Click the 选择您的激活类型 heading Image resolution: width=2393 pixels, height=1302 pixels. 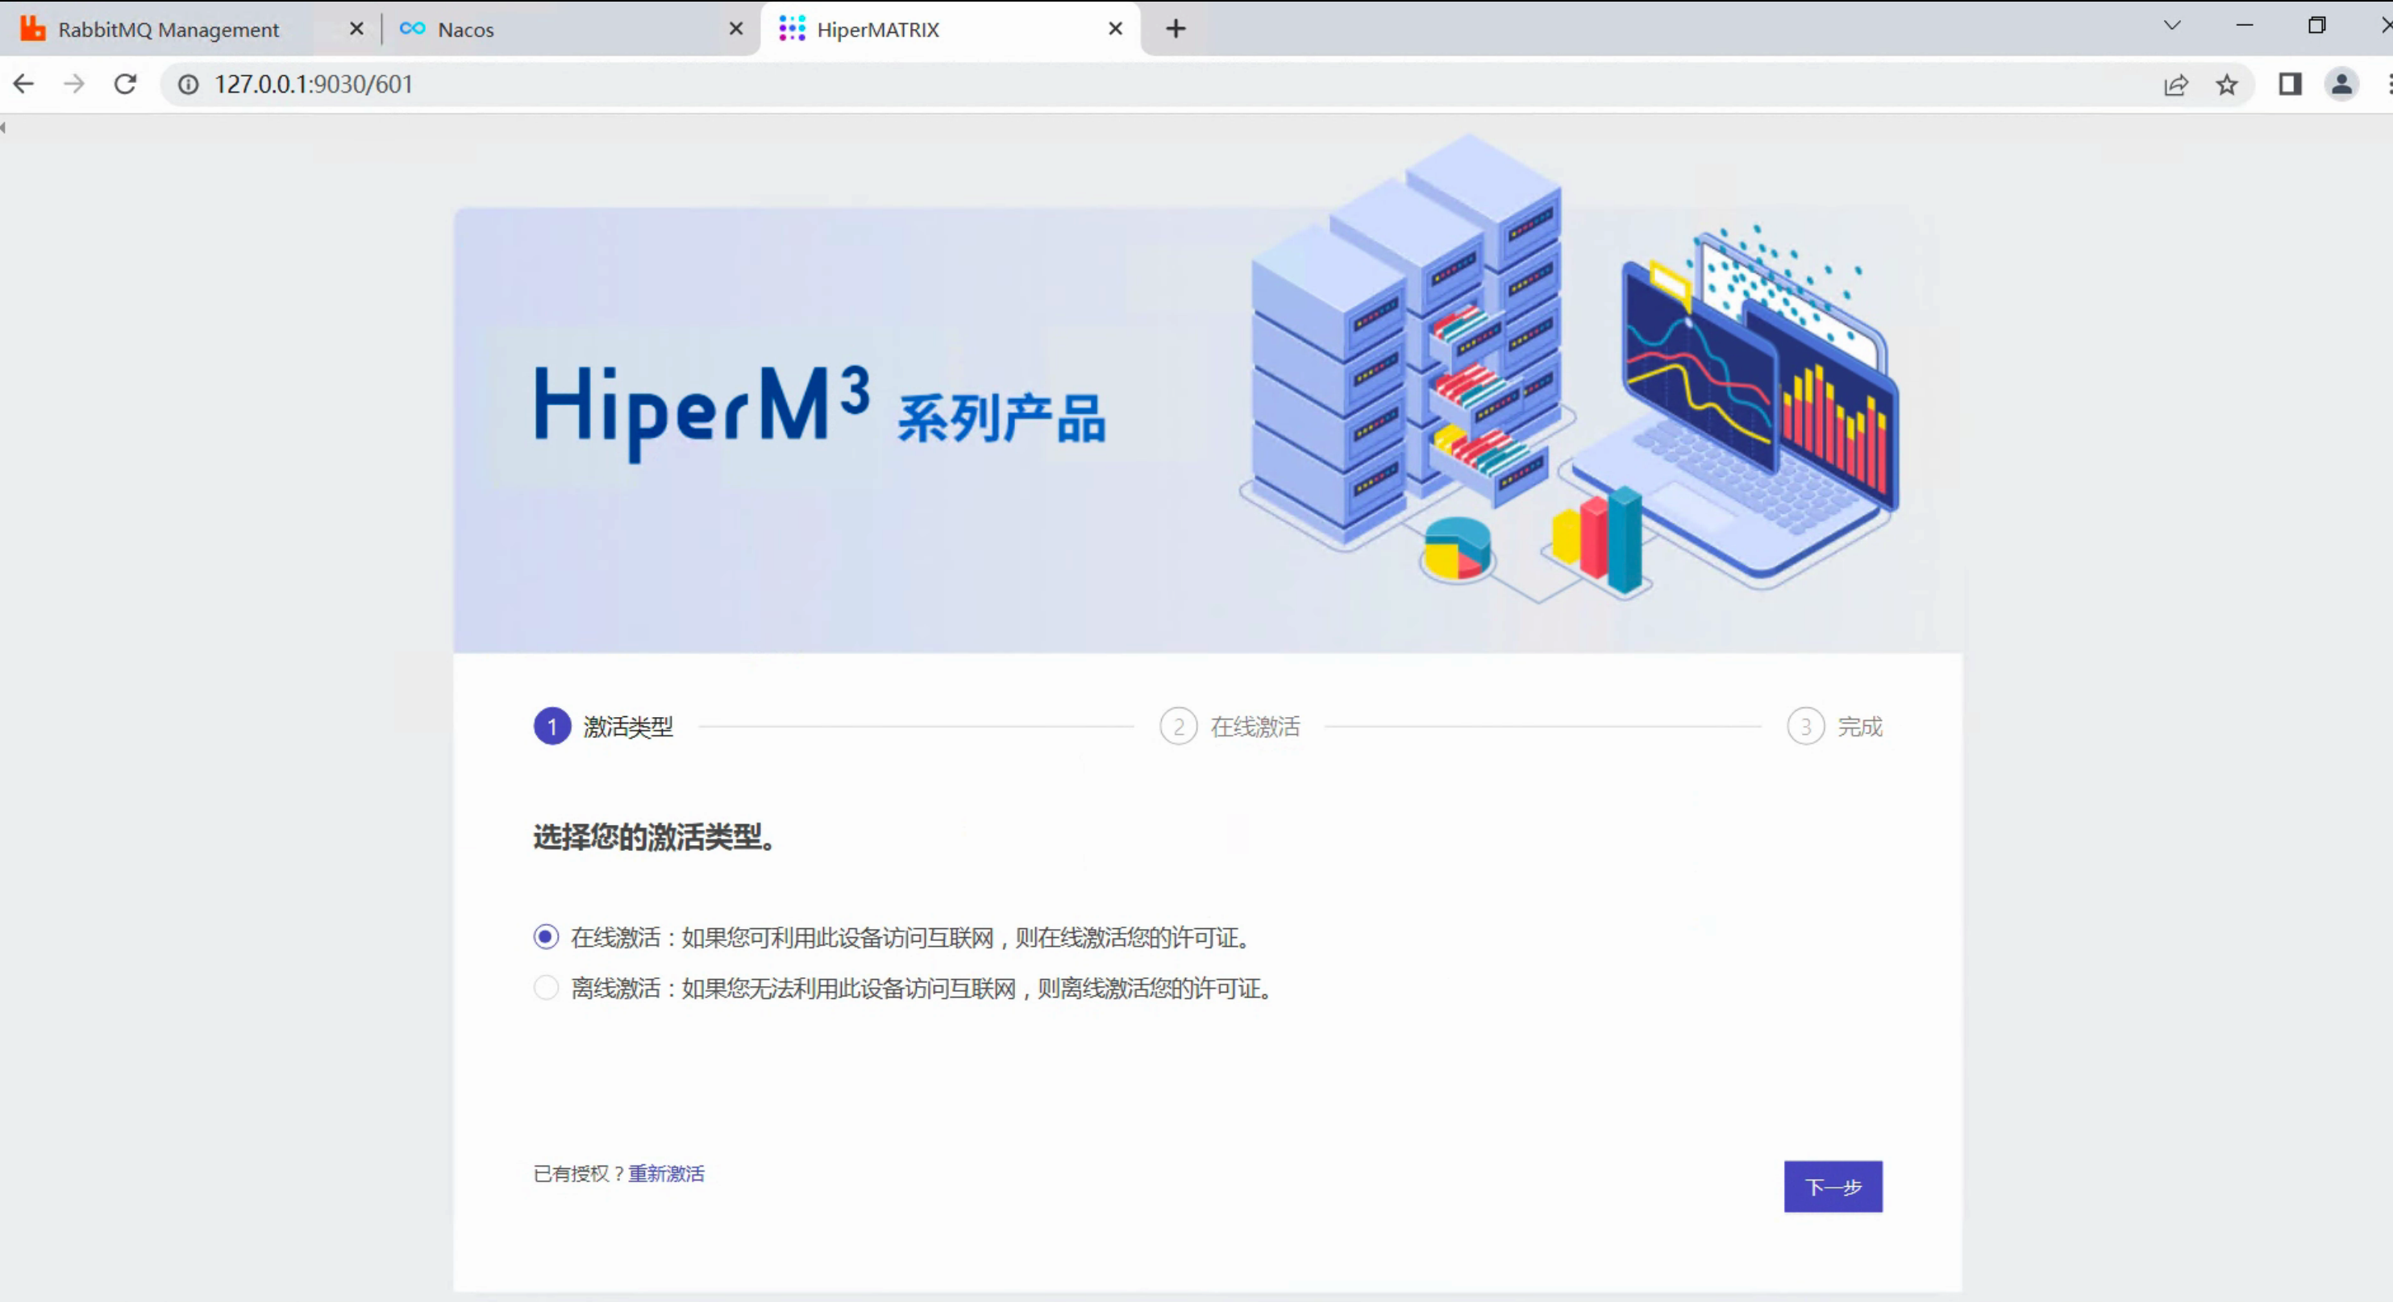pos(655,837)
